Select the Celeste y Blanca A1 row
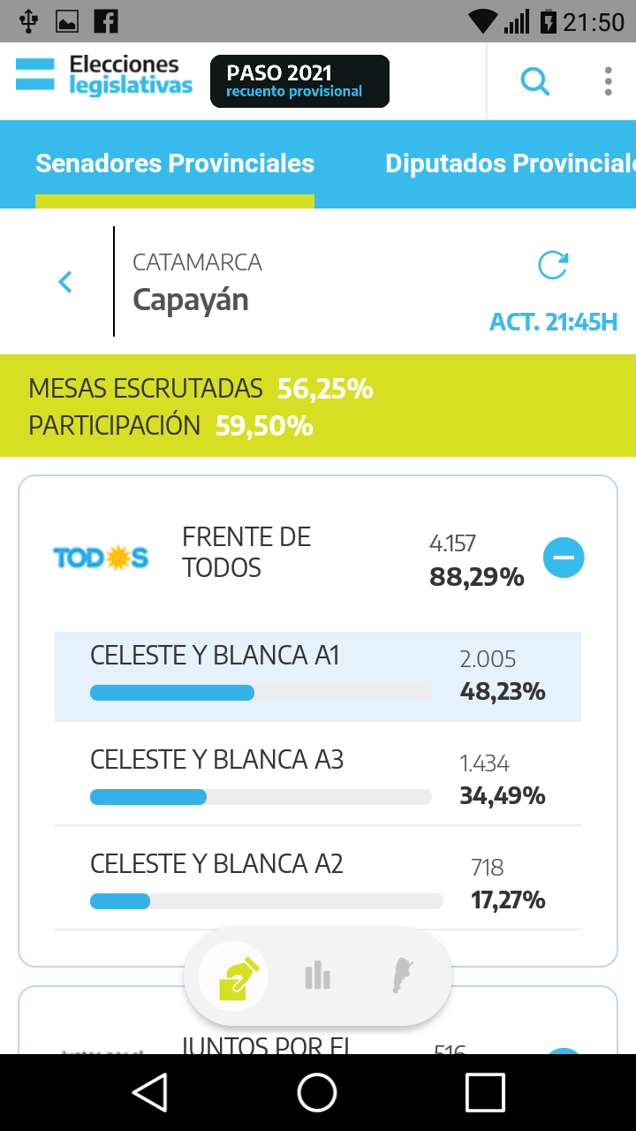This screenshot has width=636, height=1131. 318,676
